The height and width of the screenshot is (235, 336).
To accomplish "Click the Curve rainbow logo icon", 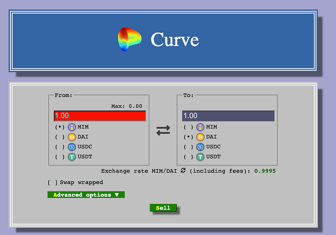I will 130,39.
